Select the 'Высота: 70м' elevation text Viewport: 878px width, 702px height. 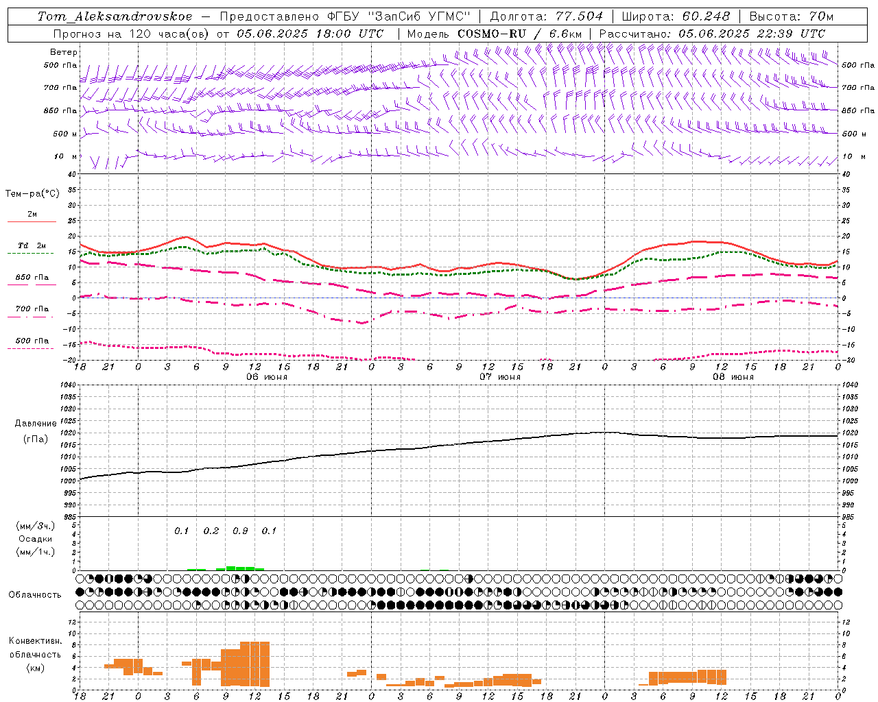pyautogui.click(x=792, y=16)
